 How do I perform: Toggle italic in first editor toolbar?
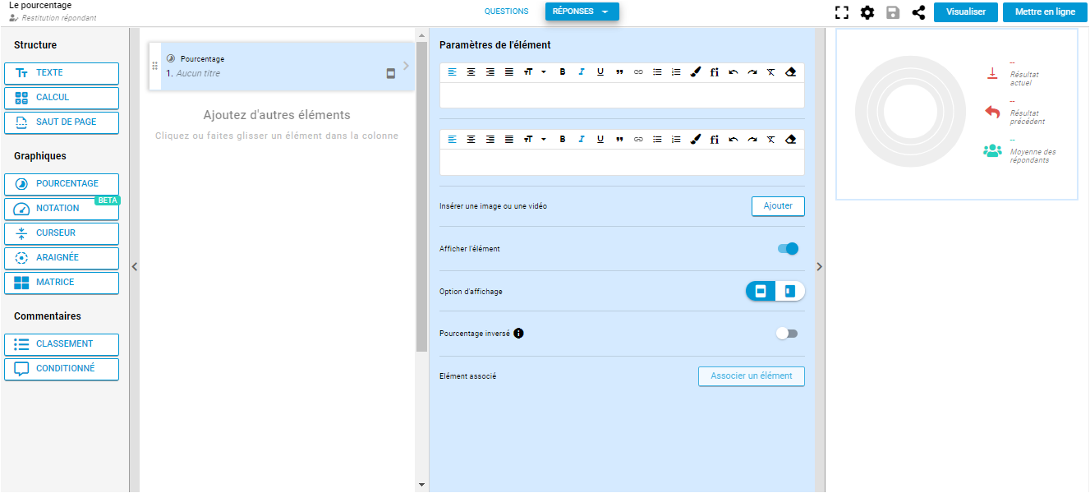(x=582, y=71)
